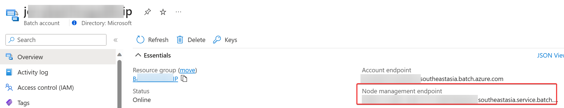Open the resource group link
564x108 pixels.
[155, 79]
